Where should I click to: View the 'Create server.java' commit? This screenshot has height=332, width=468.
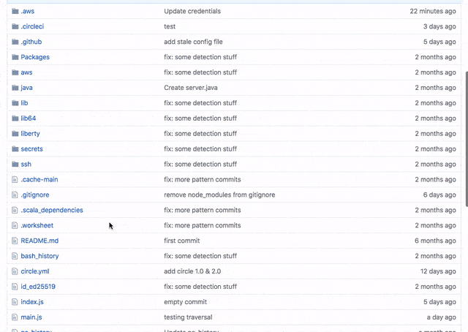tap(191, 88)
